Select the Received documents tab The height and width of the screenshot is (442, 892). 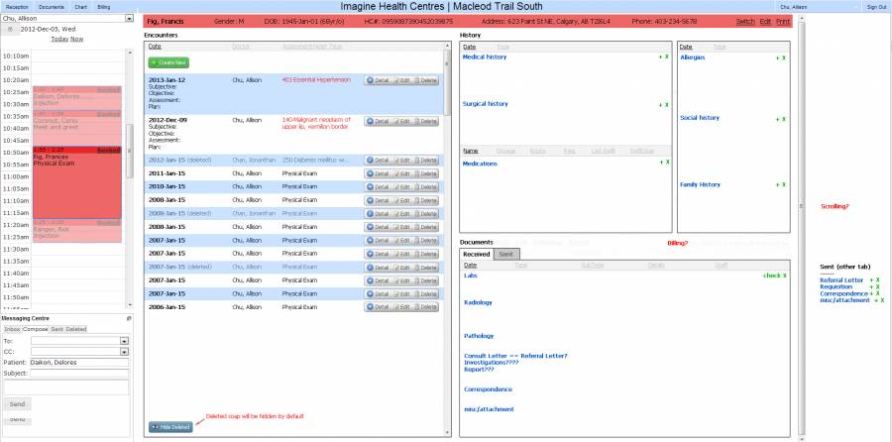click(x=476, y=255)
